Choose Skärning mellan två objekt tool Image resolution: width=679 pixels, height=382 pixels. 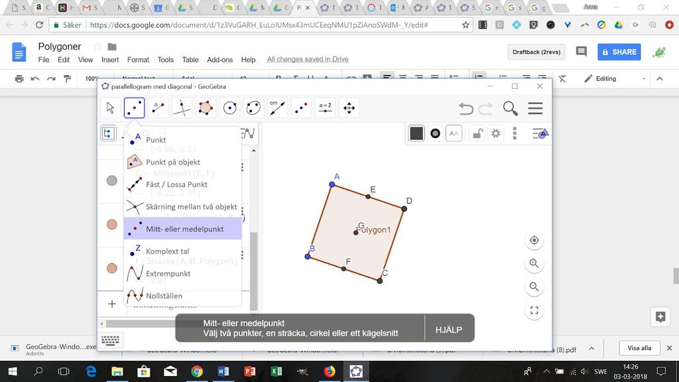coord(182,207)
